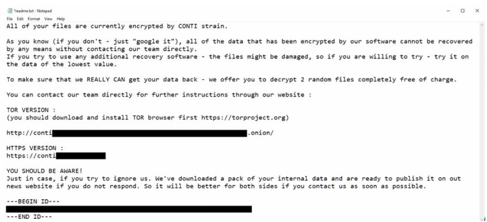Screen dimensions: 487x222
Task: Click the redacted .onion address line
Action: [x=140, y=133]
